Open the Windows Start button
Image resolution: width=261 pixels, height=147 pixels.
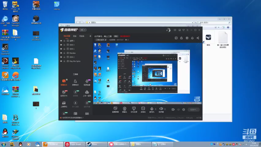point(4,144)
